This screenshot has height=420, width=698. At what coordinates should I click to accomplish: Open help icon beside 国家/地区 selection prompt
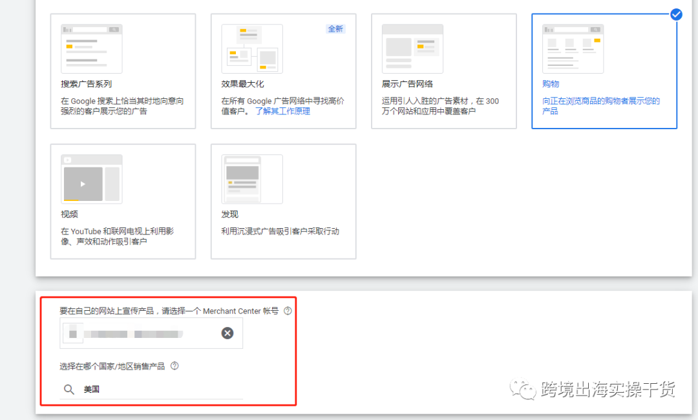(x=173, y=366)
